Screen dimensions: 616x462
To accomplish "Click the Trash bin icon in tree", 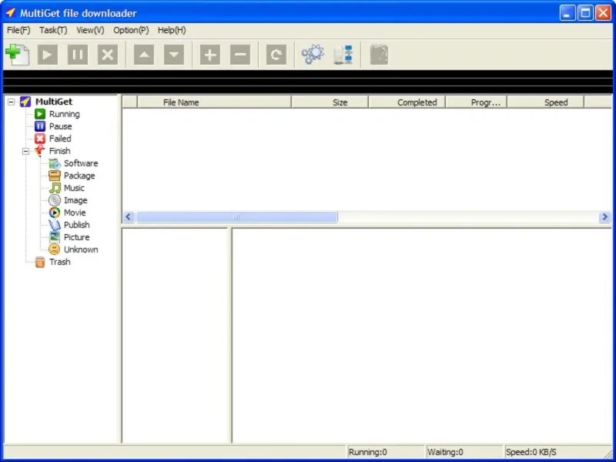I will click(x=40, y=262).
